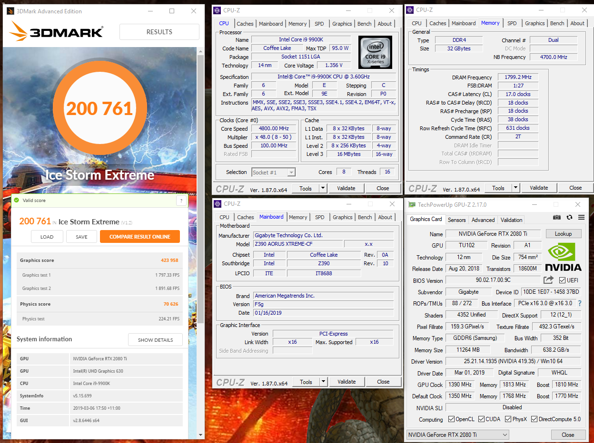Click Mainboard Model Z390 AORUS XTREME-CF field
The height and width of the screenshot is (443, 594).
pyautogui.click(x=297, y=244)
